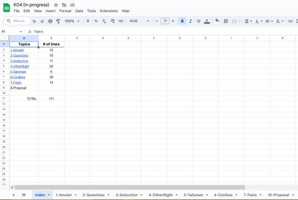Open the Help menu
Image resolution: width=298 pixels, height=200 pixels.
126,11
